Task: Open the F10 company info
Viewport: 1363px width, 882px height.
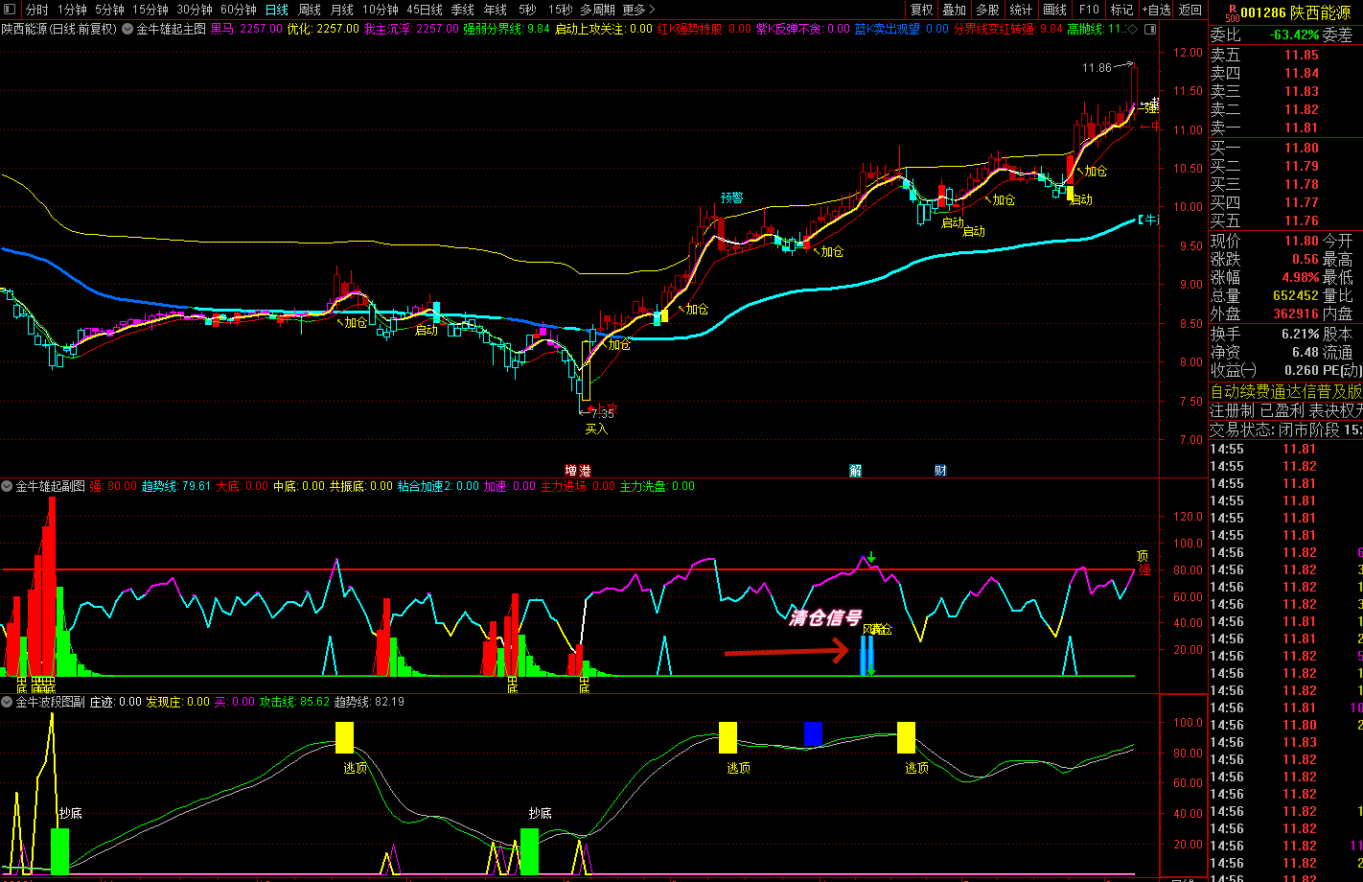Action: click(x=1089, y=10)
